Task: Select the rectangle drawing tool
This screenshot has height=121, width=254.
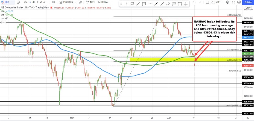Action: point(180,4)
